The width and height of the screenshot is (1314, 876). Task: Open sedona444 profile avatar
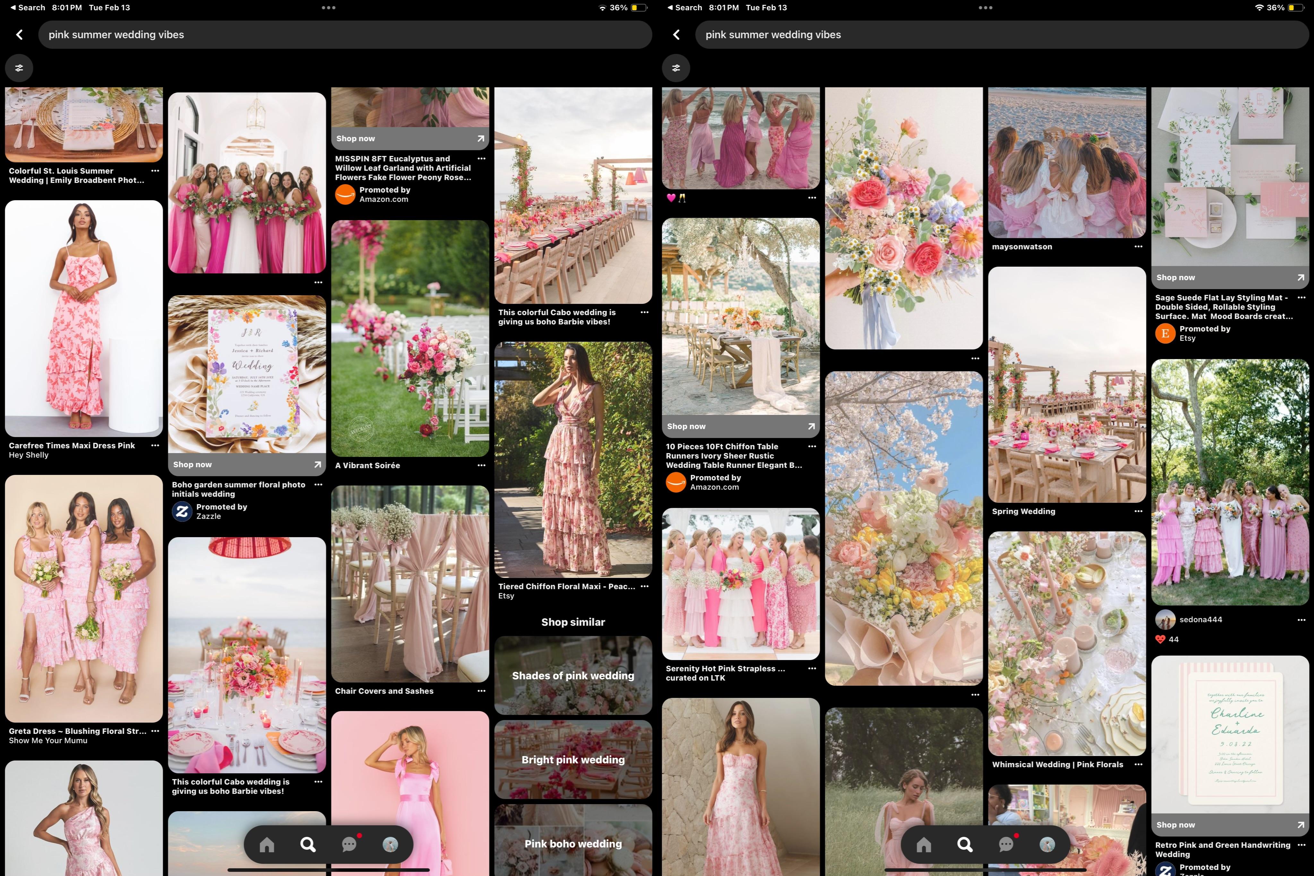(1165, 620)
